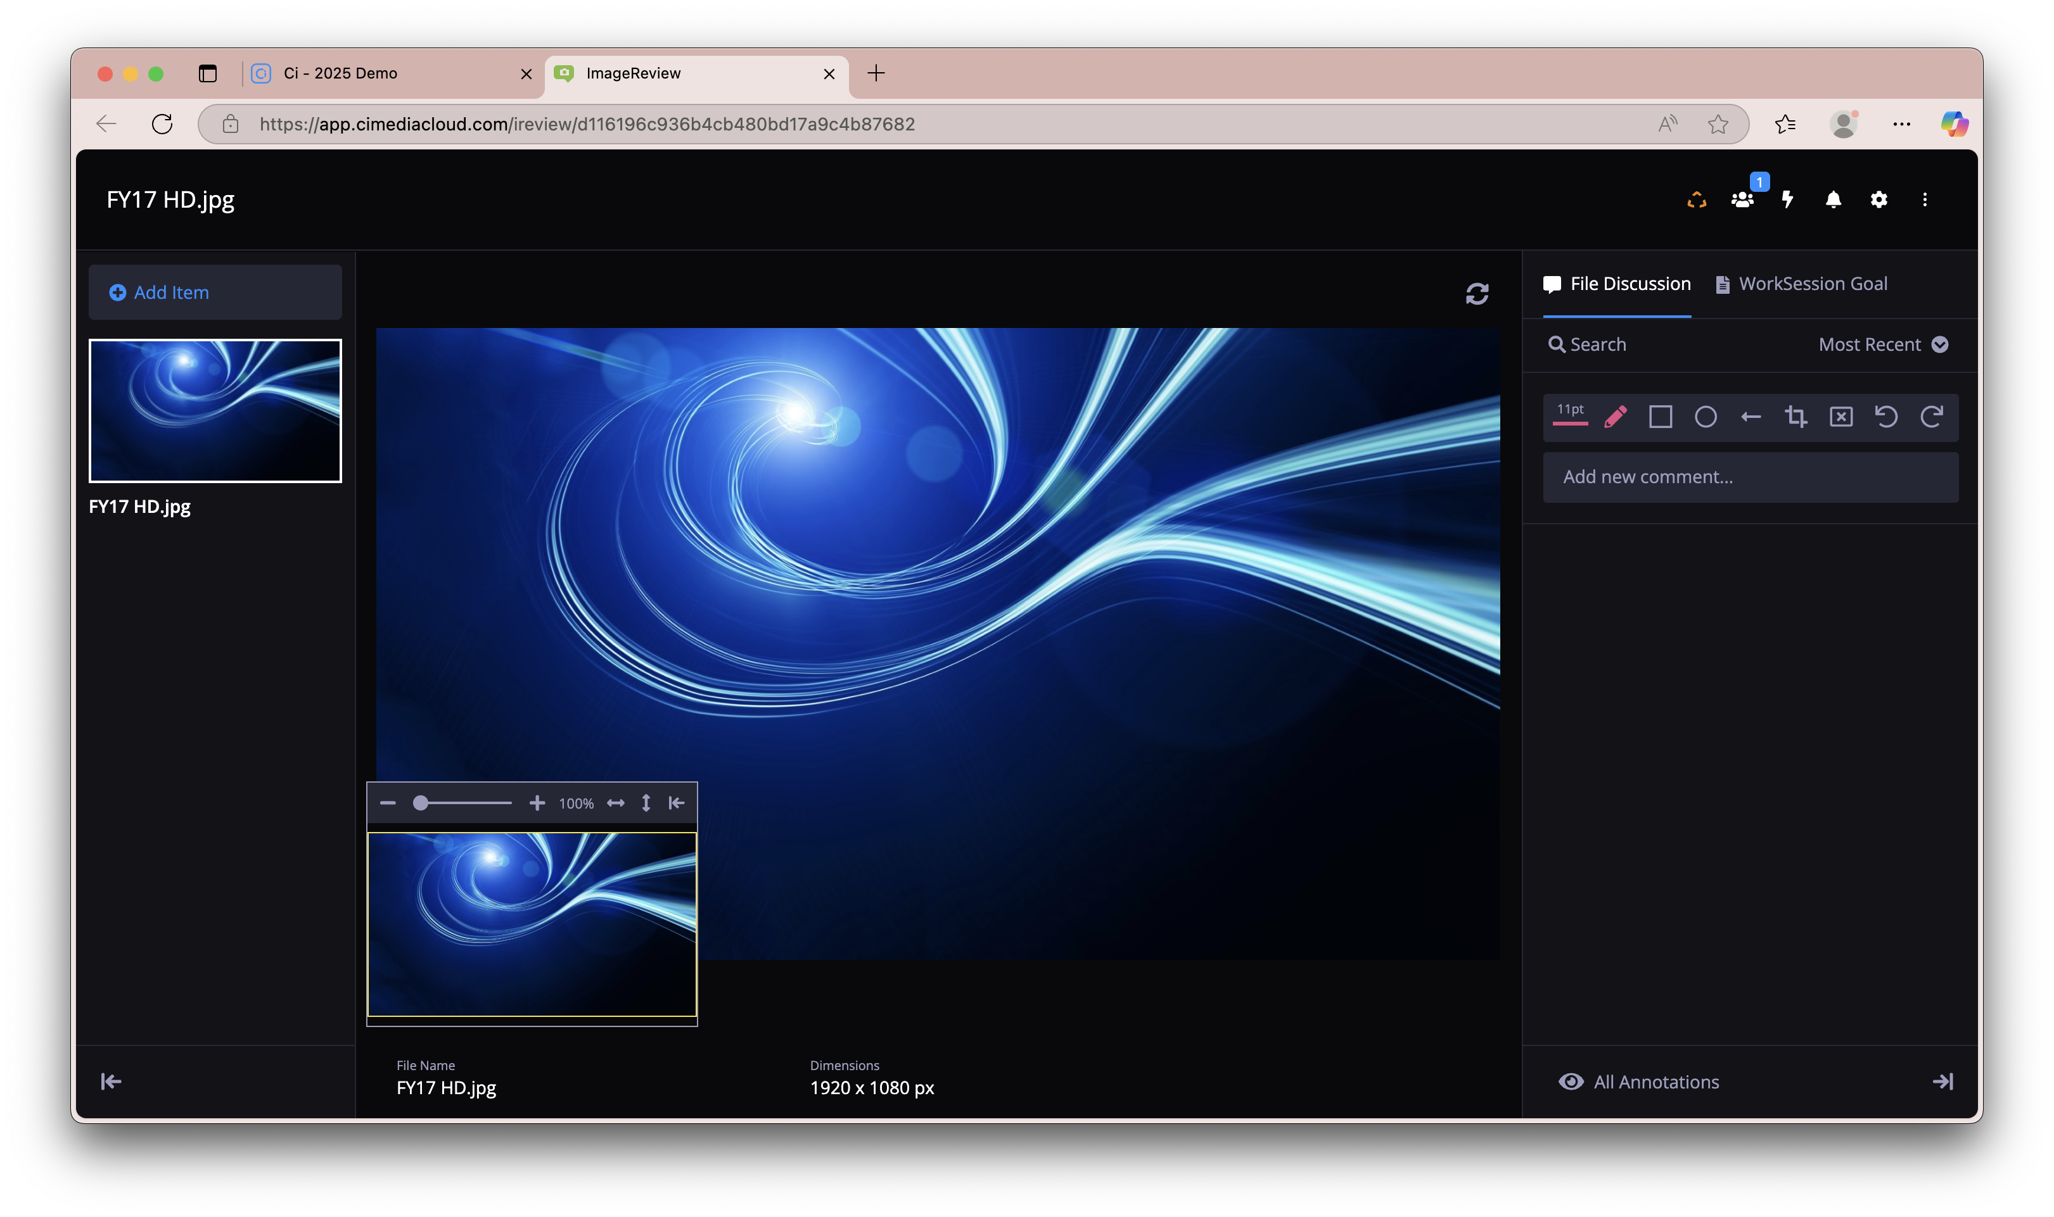Screen dimensions: 2054x1217
Task: Clear annotations with the X box icon
Action: [1840, 417]
